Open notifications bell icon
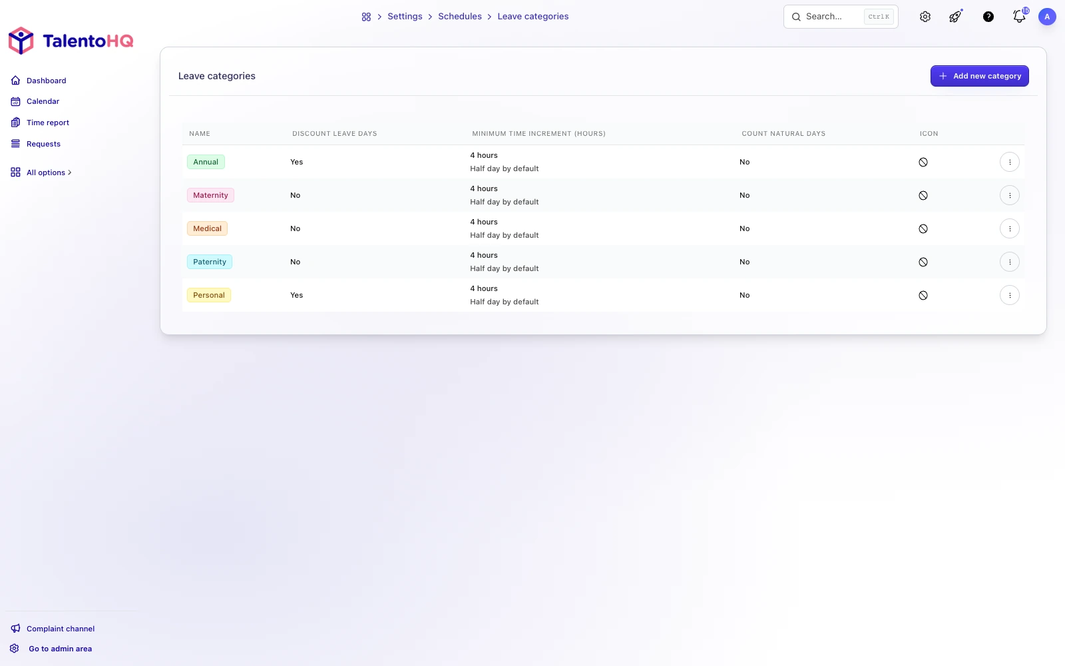 [x=1019, y=17]
